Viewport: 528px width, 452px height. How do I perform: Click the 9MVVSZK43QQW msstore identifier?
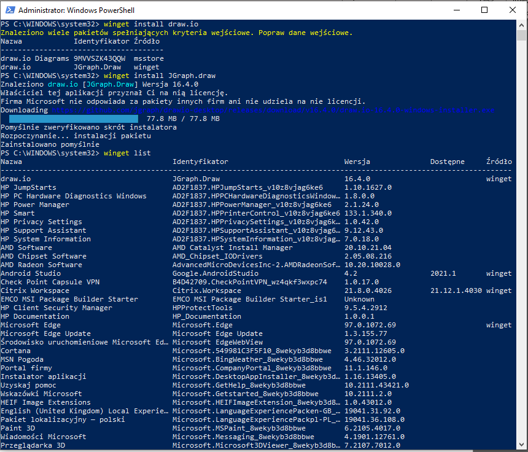point(95,58)
